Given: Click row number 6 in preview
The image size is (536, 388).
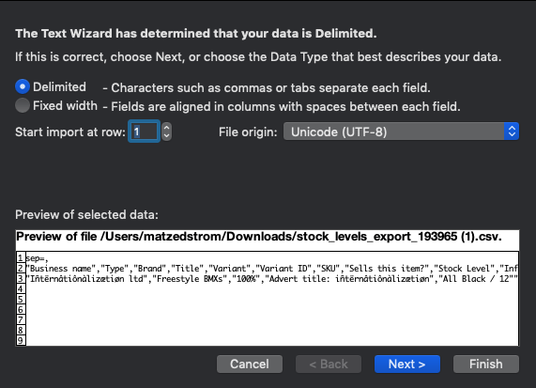Looking at the screenshot, I should [21, 310].
